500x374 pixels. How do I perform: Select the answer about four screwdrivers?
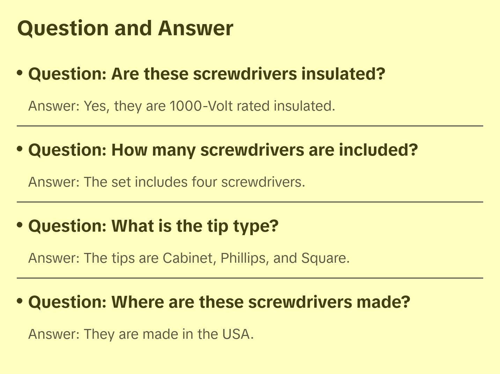tap(167, 182)
